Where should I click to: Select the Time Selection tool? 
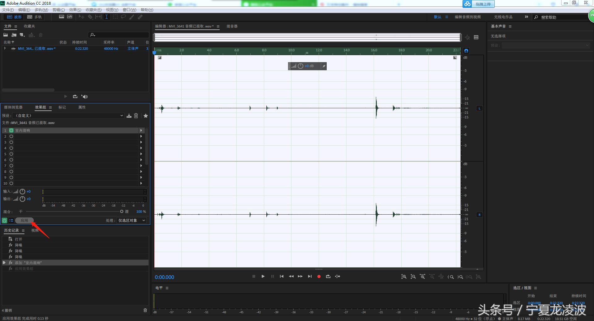coord(106,17)
